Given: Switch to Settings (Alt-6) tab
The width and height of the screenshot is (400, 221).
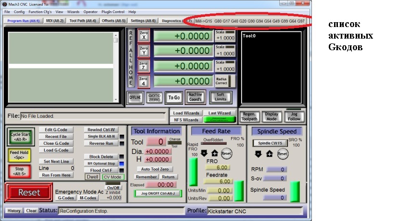Looking at the screenshot, I should point(143,21).
